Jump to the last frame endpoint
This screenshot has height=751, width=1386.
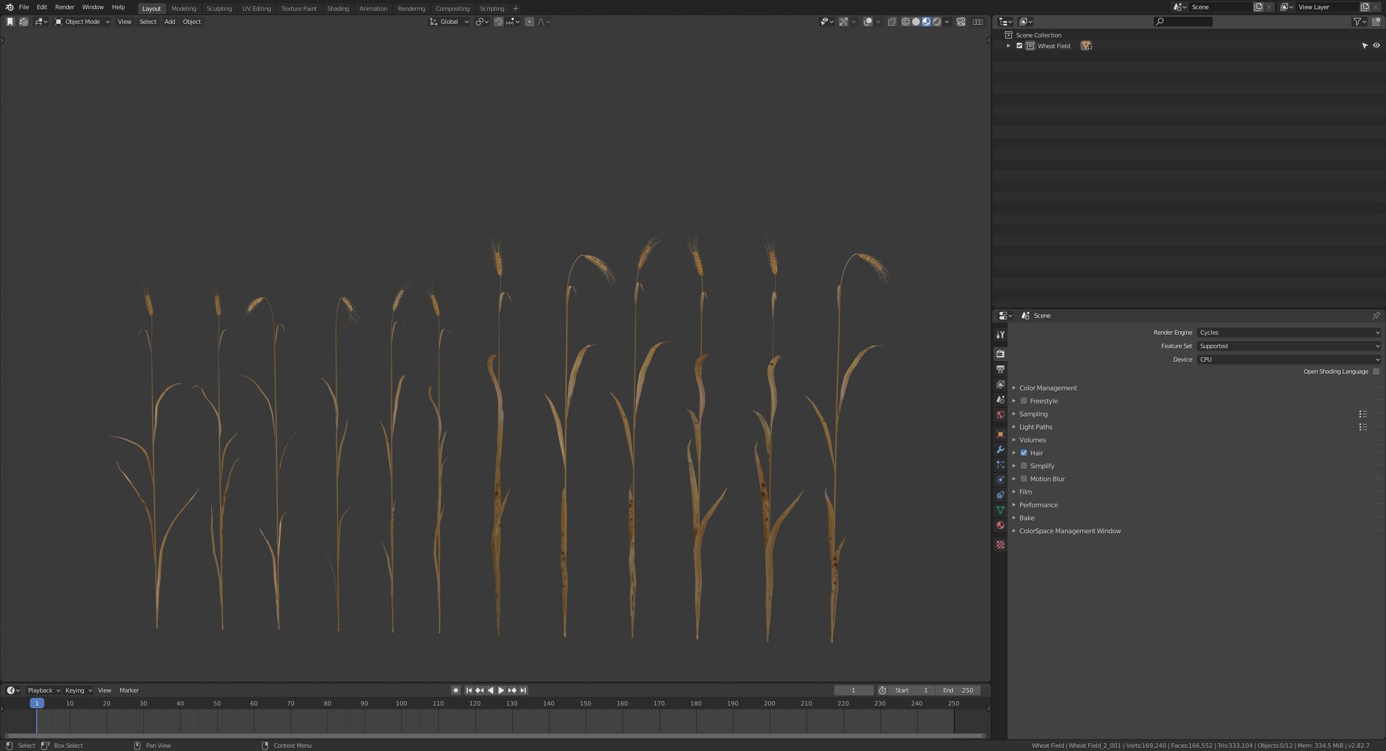(523, 690)
